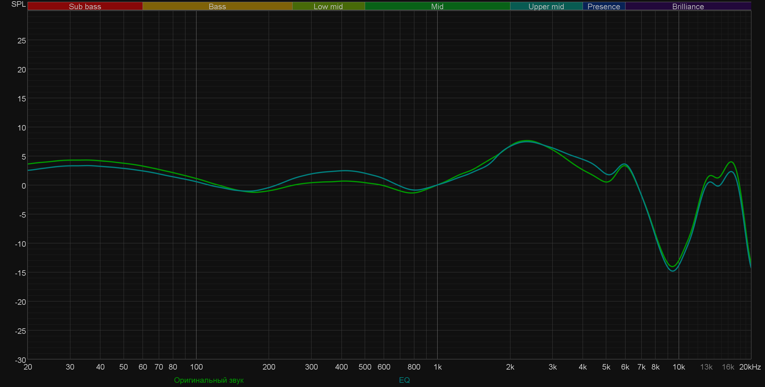Click the SPL axis label
This screenshot has height=387, width=765.
18,4
